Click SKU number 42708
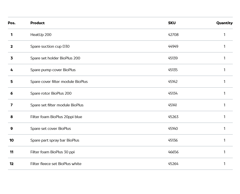 click(173, 35)
